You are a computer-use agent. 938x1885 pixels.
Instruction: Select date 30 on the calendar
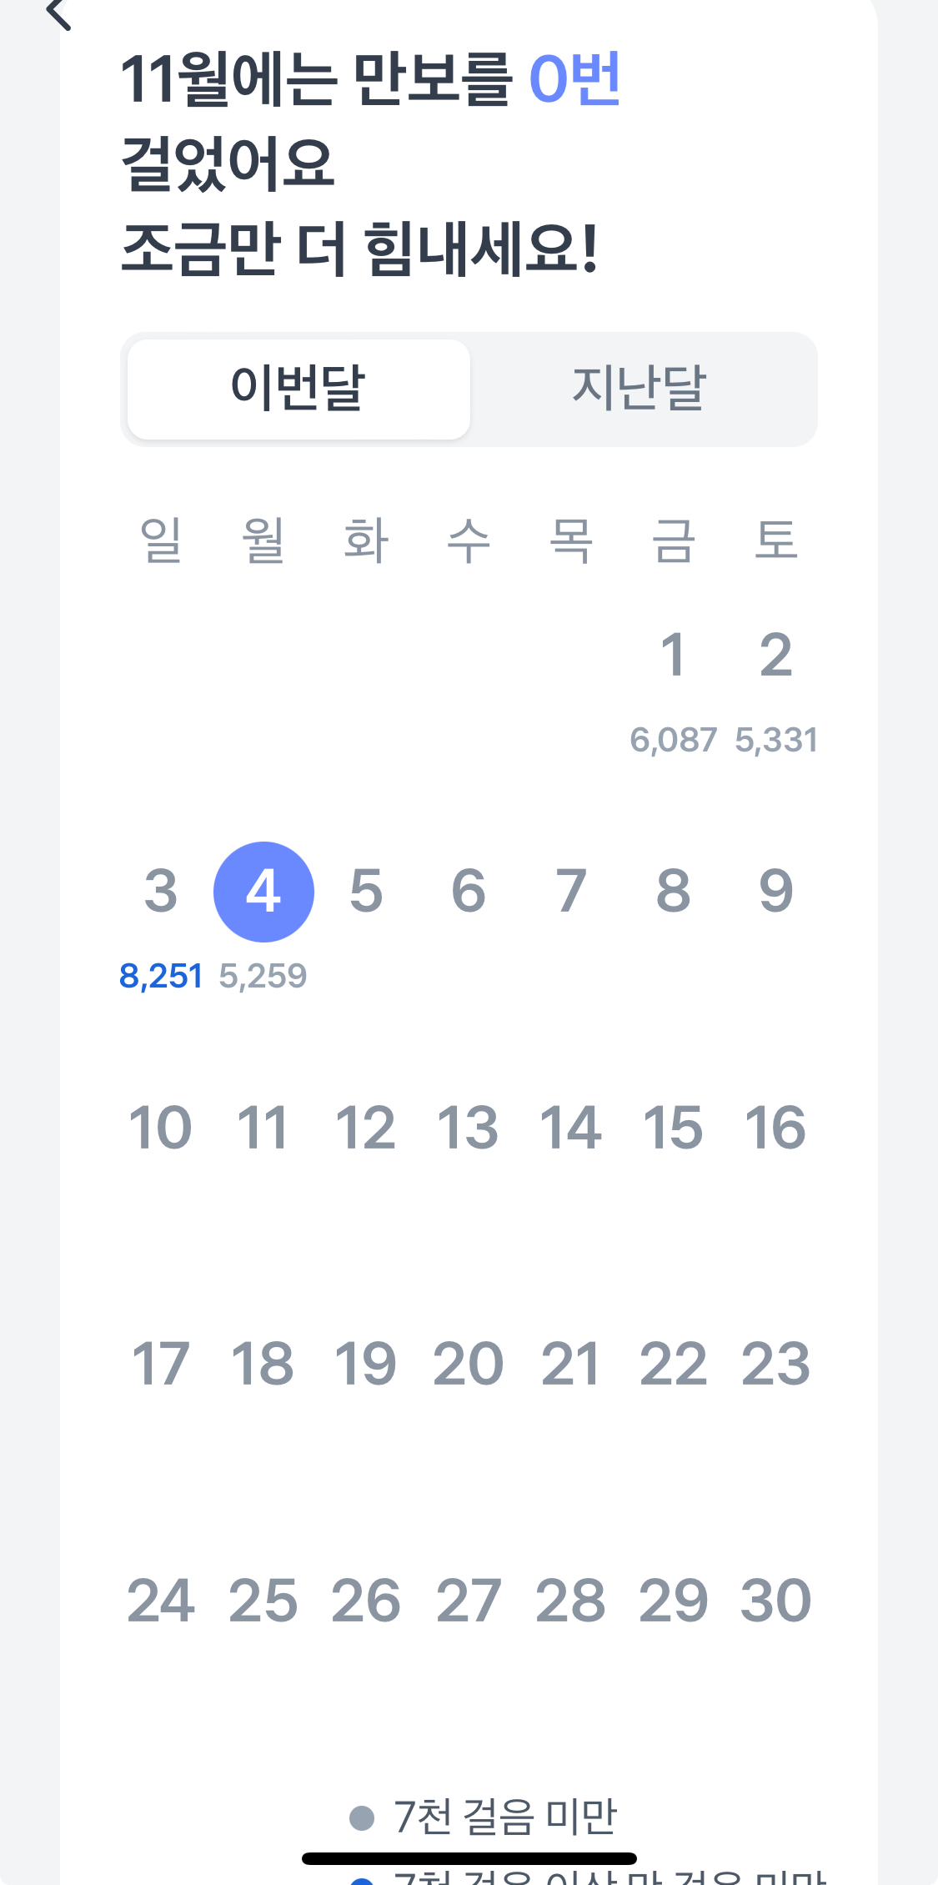coord(775,1601)
